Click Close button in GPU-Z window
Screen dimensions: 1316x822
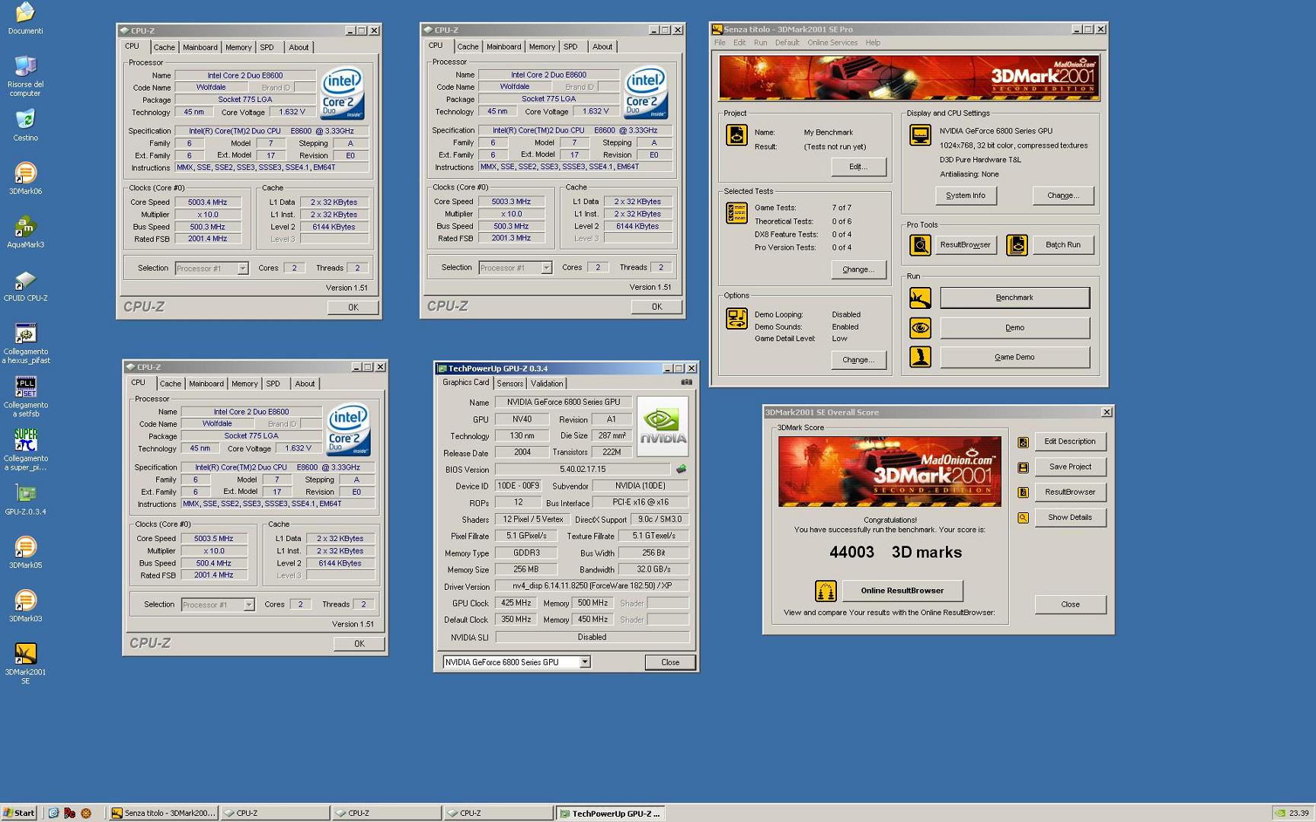pyautogui.click(x=670, y=662)
